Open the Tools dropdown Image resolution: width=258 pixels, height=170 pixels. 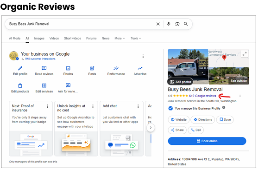(x=136, y=39)
